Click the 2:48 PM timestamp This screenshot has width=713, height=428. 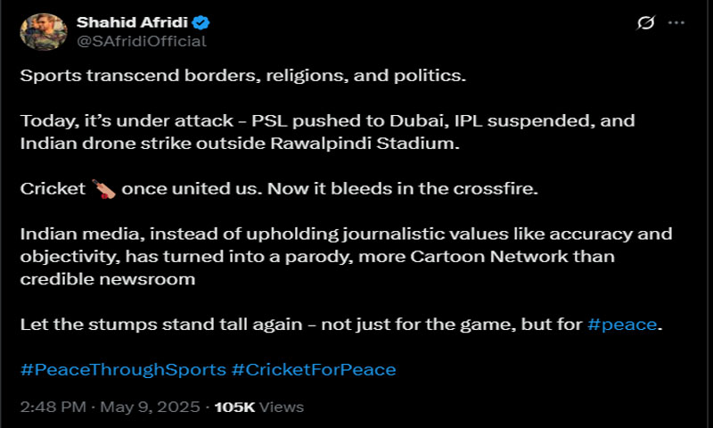coord(53,407)
